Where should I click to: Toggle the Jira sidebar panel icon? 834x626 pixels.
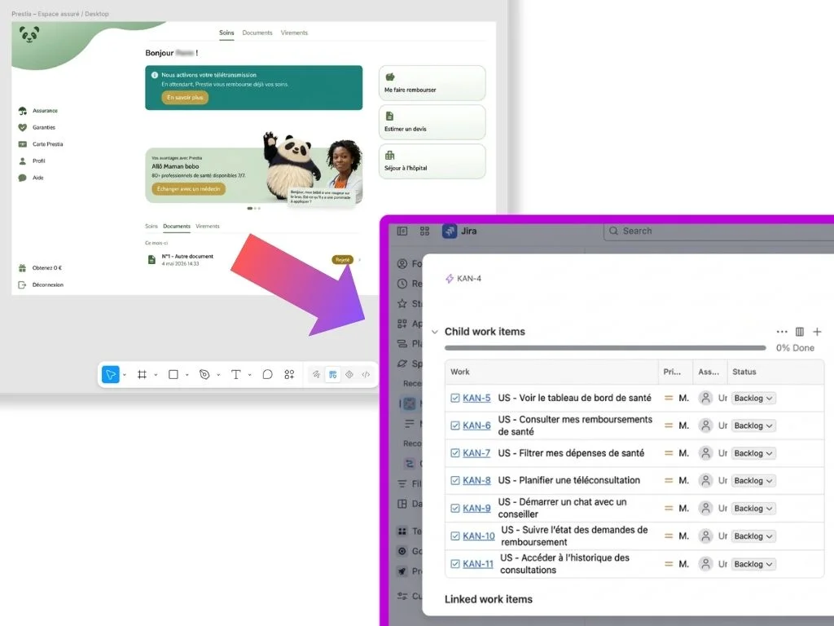[x=402, y=231]
